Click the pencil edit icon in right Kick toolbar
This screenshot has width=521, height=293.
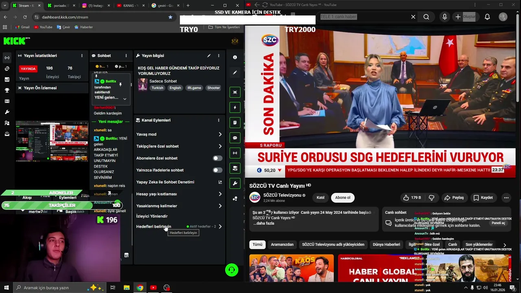click(x=235, y=72)
